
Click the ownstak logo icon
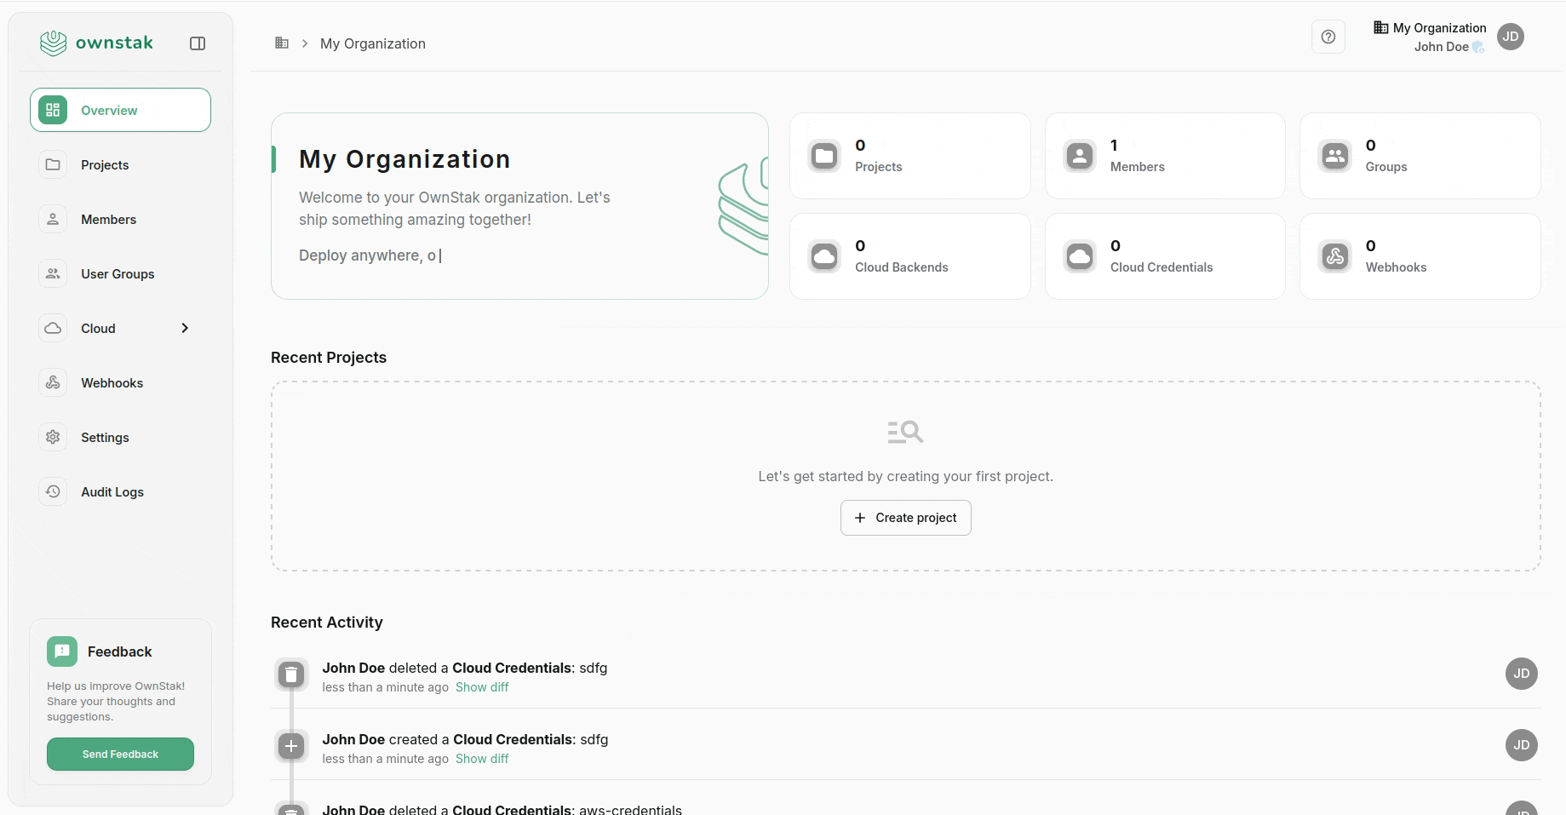[53, 43]
